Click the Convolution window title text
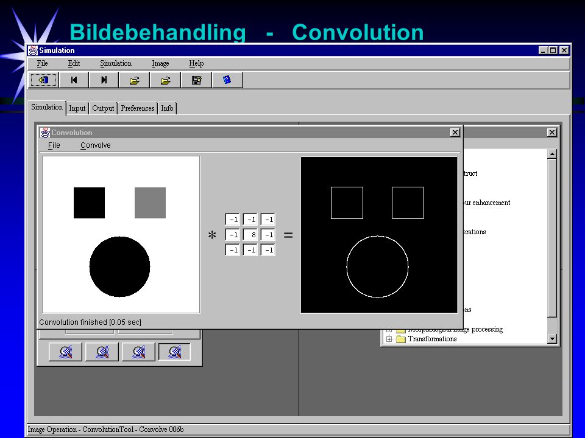 pos(72,132)
